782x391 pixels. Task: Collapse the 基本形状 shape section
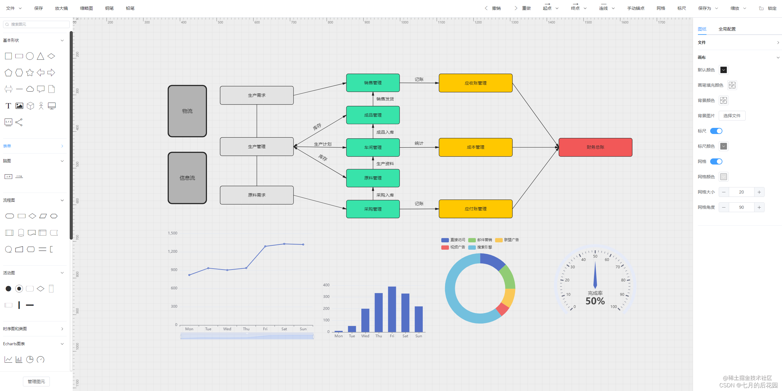click(x=62, y=40)
